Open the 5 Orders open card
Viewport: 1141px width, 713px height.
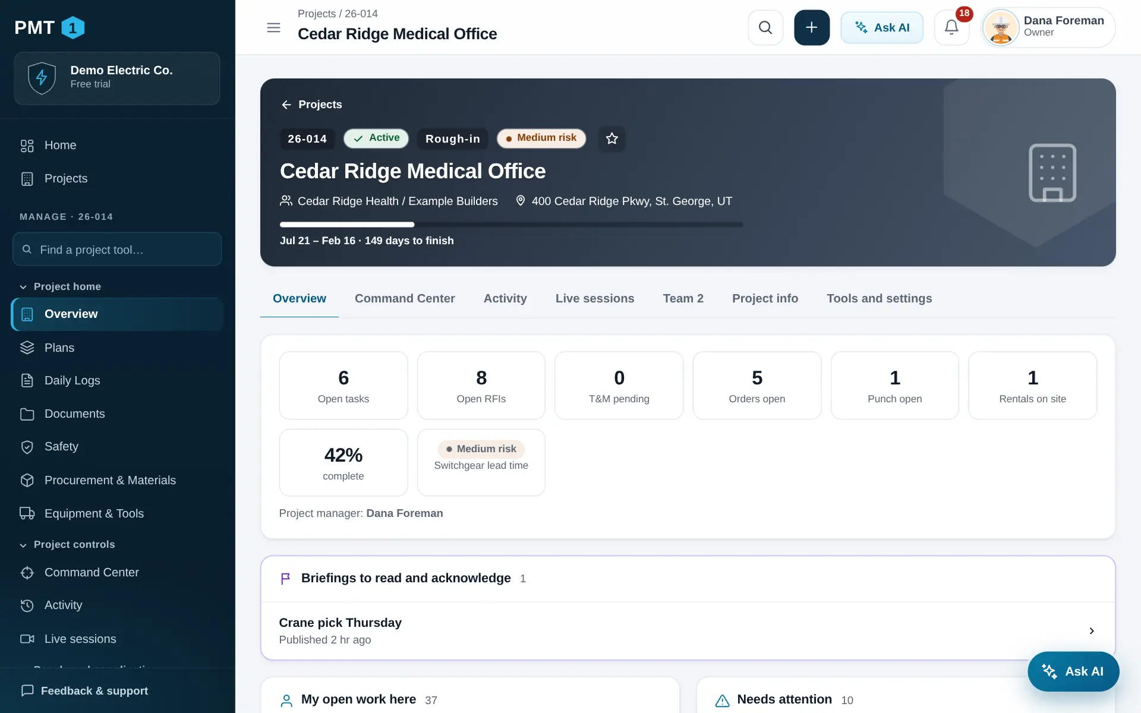(x=757, y=385)
